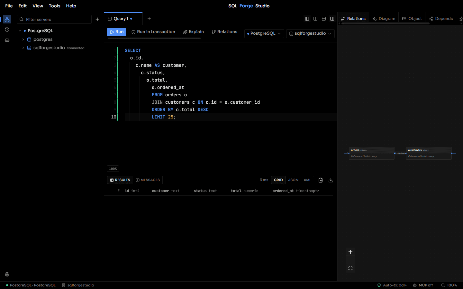Select the sqlforgestudio database icon
The height and width of the screenshot is (289, 463).
[x=29, y=48]
